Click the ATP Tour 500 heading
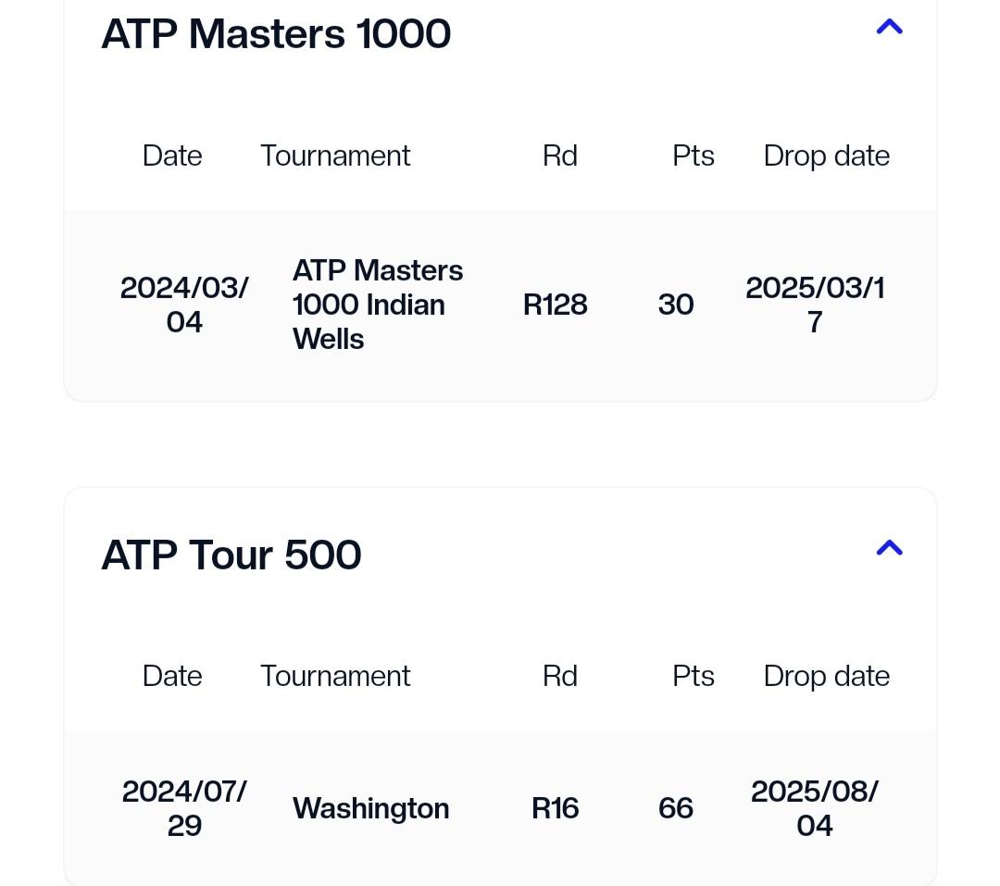Image resolution: width=1000 pixels, height=886 pixels. 231,555
